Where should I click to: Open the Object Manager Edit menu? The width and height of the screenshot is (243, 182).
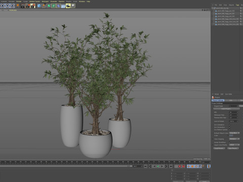[220, 5]
